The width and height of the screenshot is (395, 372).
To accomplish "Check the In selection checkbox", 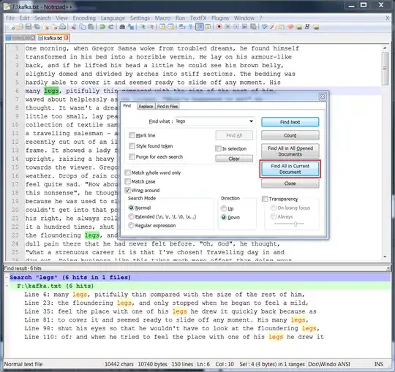I will [x=218, y=148].
